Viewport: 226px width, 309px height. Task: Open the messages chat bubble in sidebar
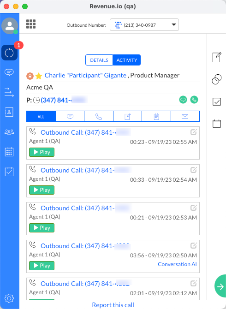[9, 72]
